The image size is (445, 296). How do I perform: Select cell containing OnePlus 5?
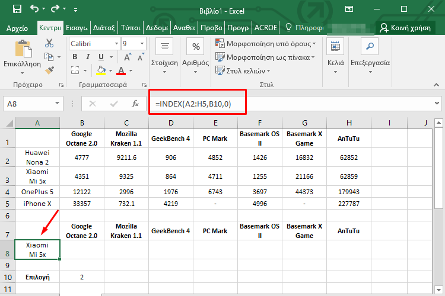pyautogui.click(x=37, y=192)
